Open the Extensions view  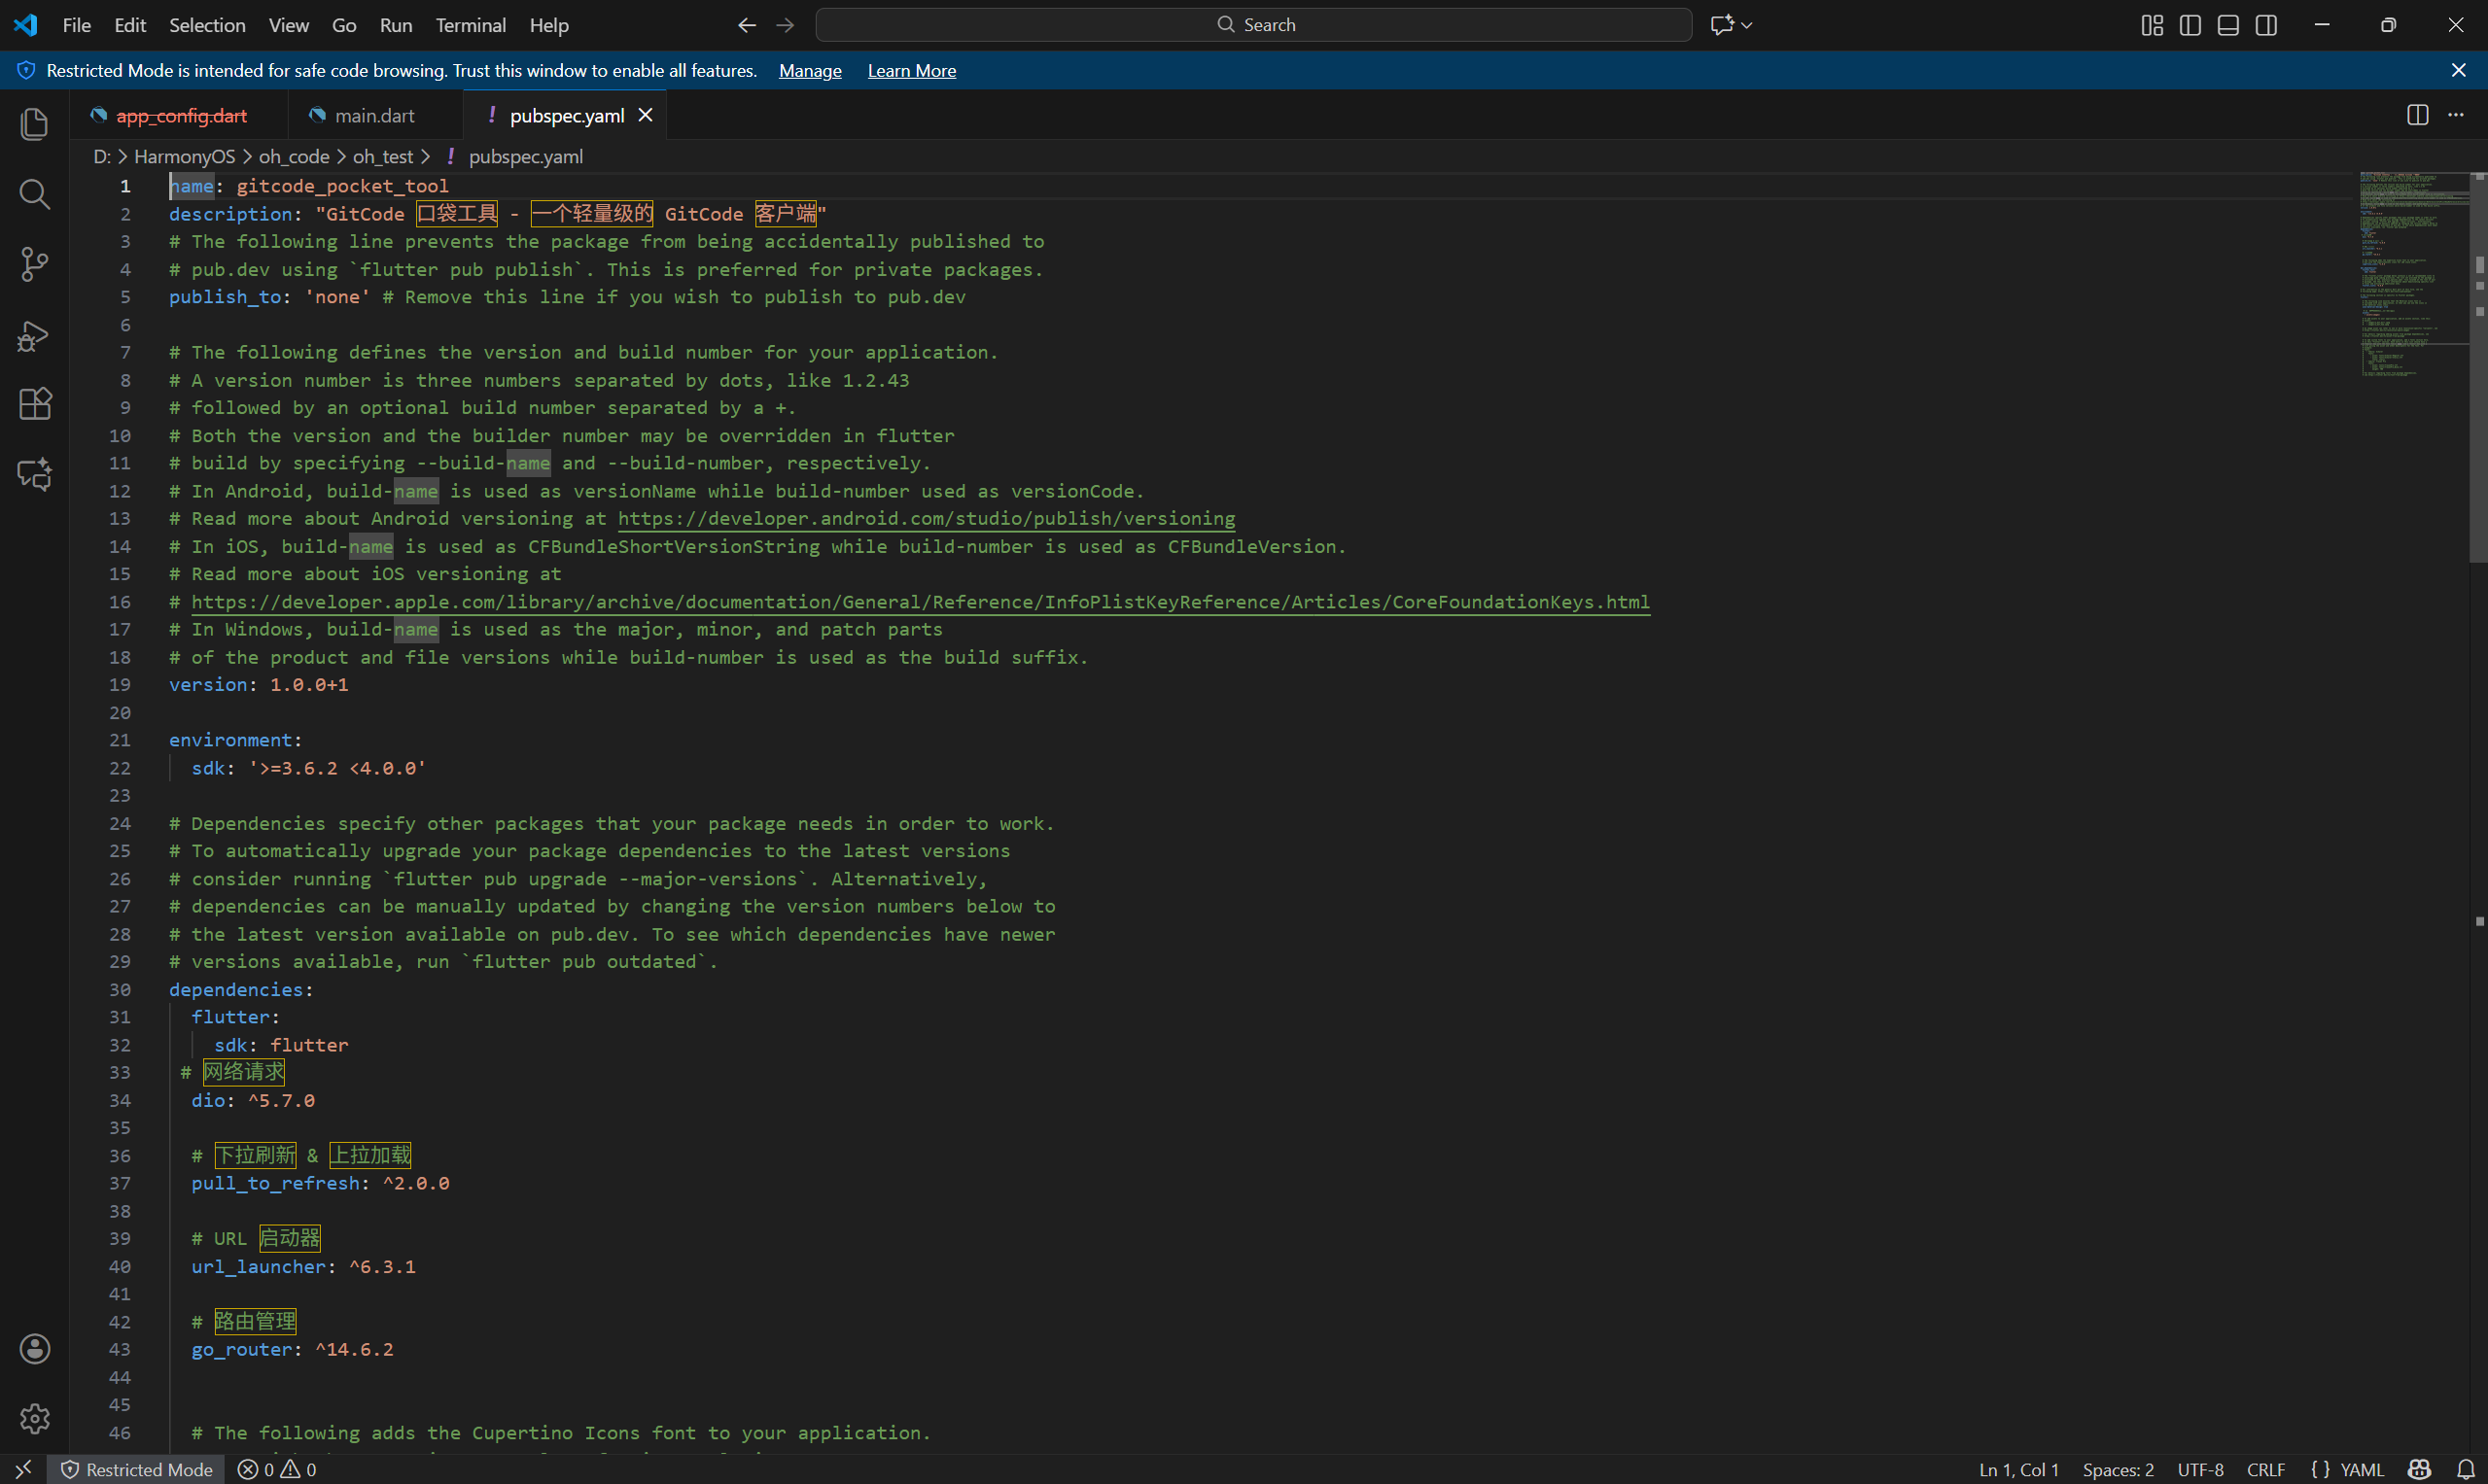pos(34,404)
